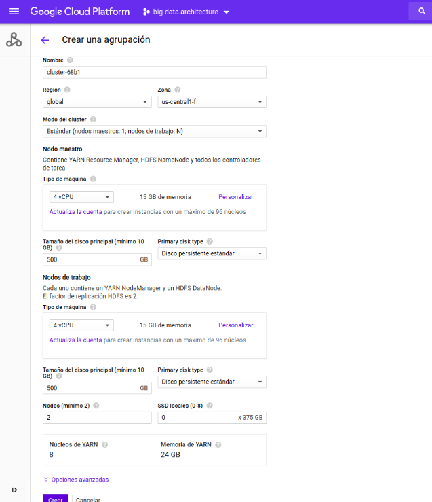
Task: Click help icon for worker Tamaño del disco principal
Action: [x=59, y=376]
